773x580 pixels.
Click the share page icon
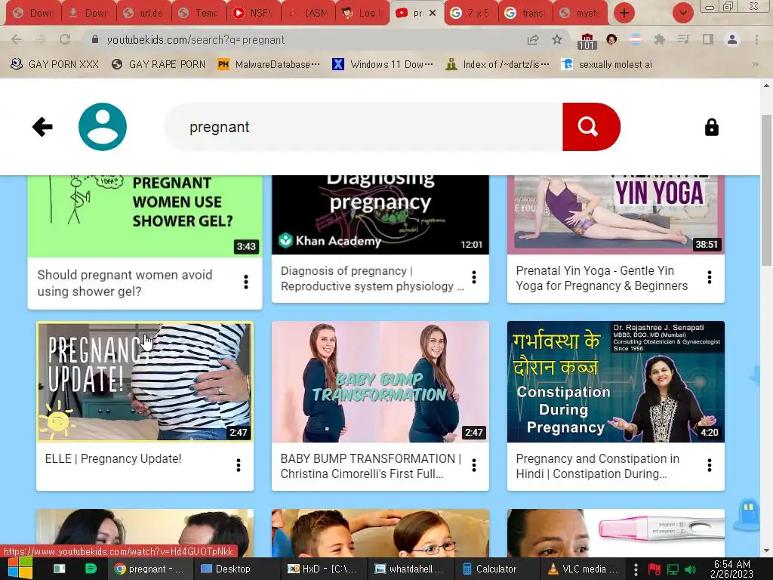533,39
